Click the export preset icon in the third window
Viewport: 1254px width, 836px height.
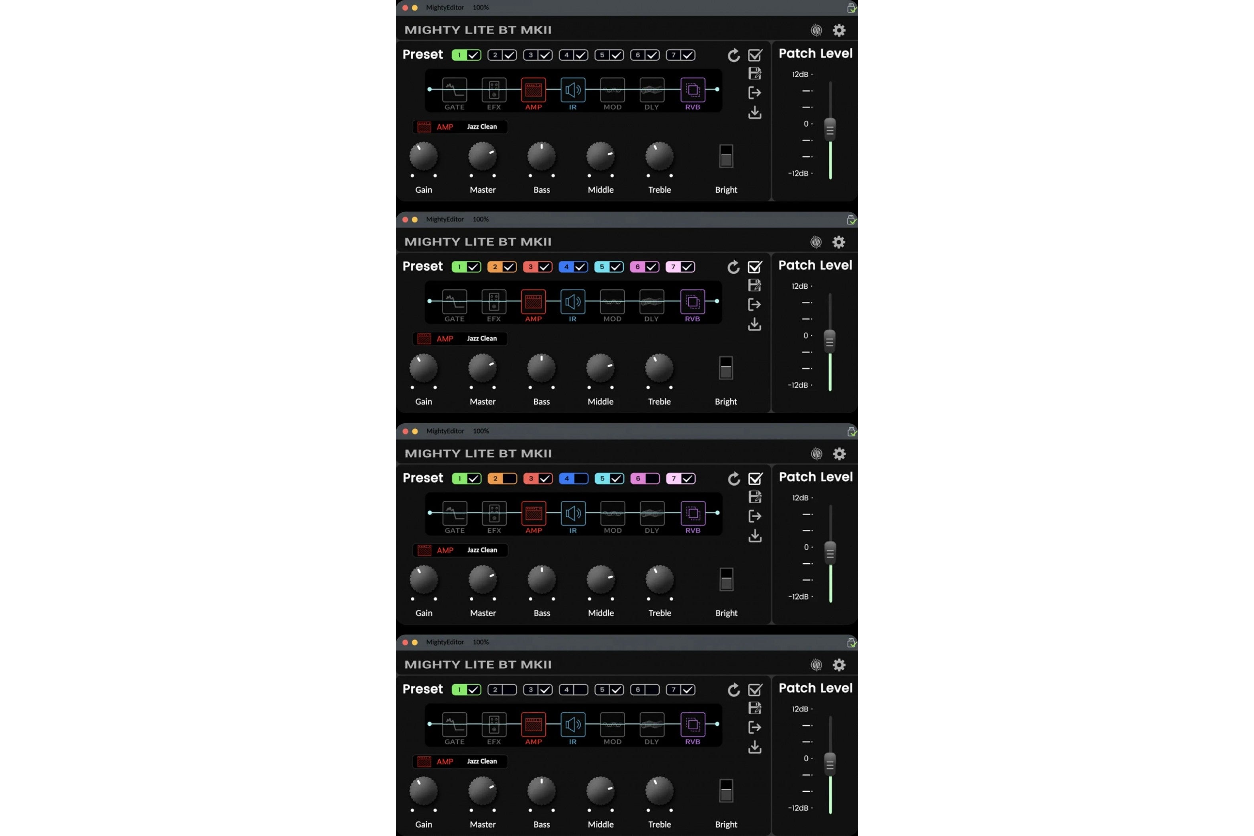[754, 516]
